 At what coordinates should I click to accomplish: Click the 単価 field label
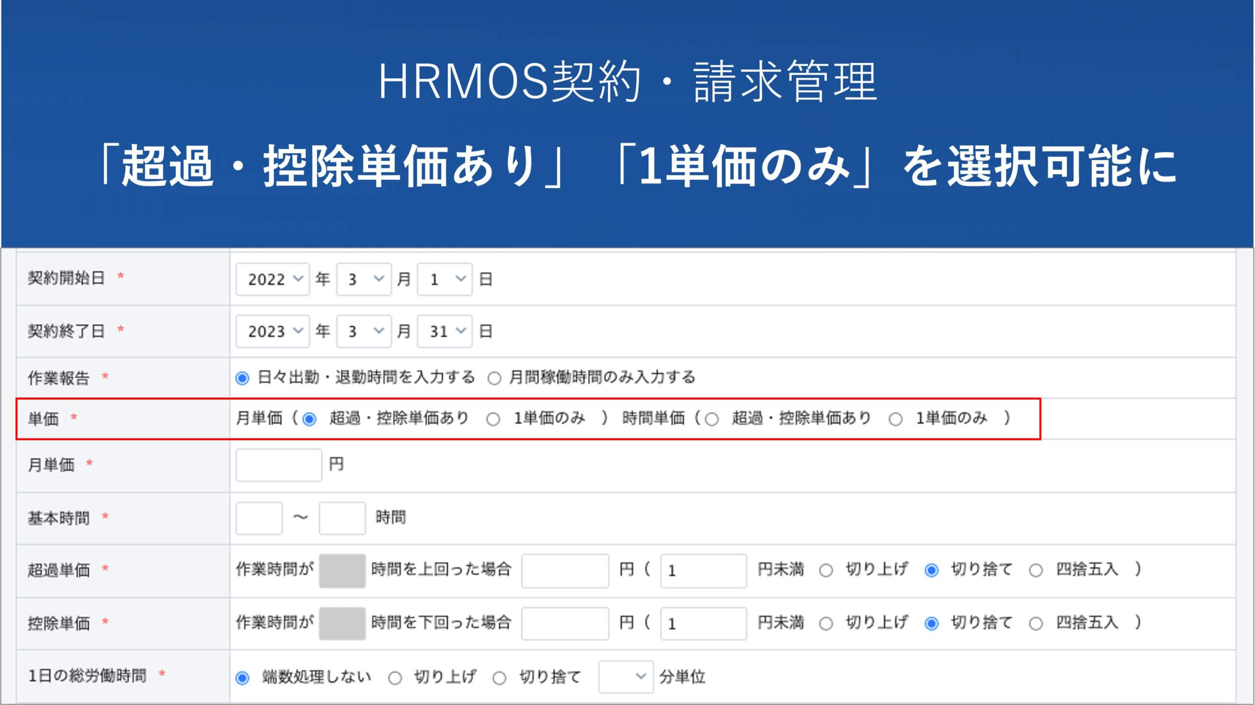(x=43, y=419)
